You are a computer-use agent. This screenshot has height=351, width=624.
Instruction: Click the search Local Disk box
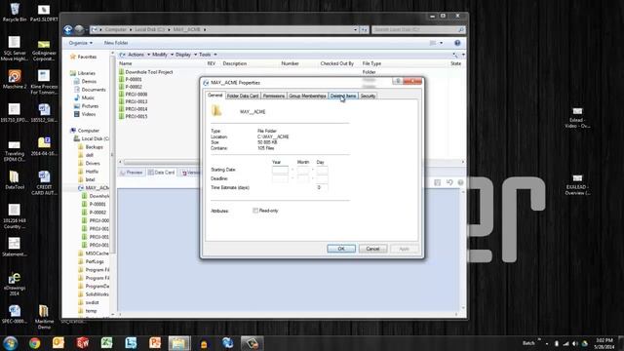coord(418,29)
